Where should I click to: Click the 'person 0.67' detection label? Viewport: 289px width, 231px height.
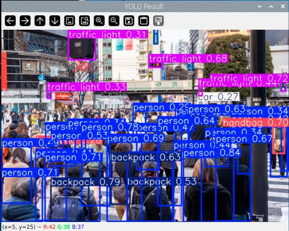coord(244,139)
